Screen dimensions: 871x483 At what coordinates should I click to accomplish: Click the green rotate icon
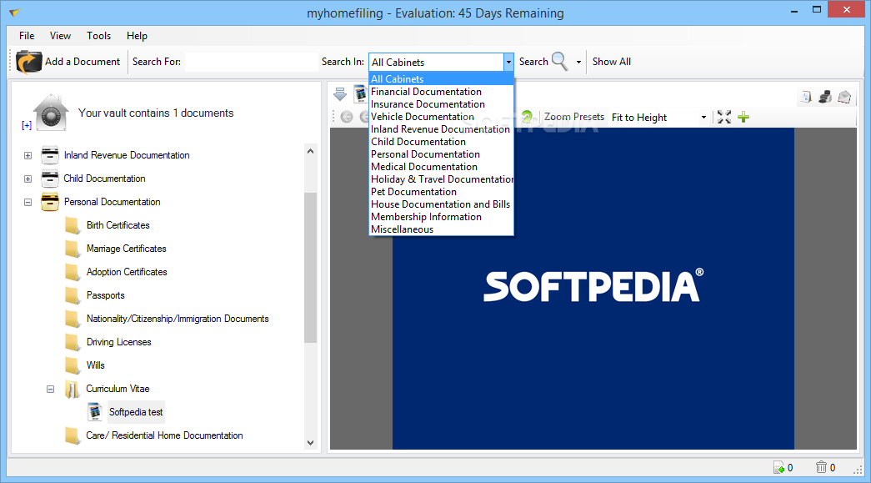(527, 117)
